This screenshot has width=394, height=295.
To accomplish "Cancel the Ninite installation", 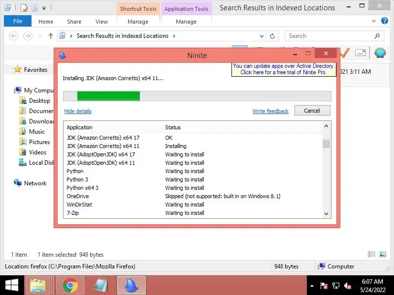I will [312, 111].
